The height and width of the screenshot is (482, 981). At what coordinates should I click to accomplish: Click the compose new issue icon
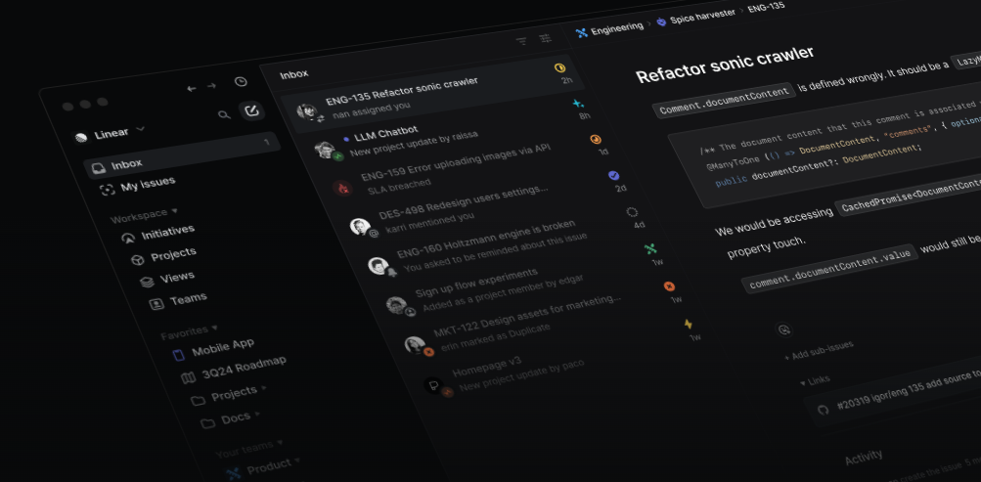(251, 110)
